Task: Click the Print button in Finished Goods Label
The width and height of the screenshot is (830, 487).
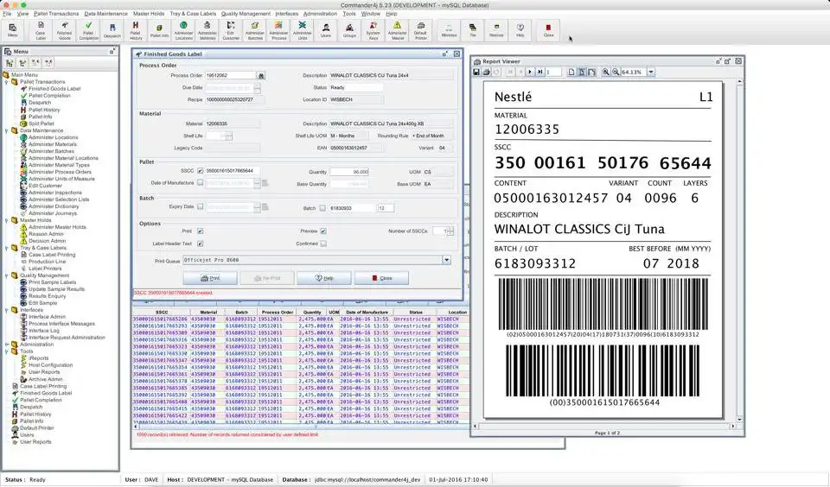Action: click(210, 278)
